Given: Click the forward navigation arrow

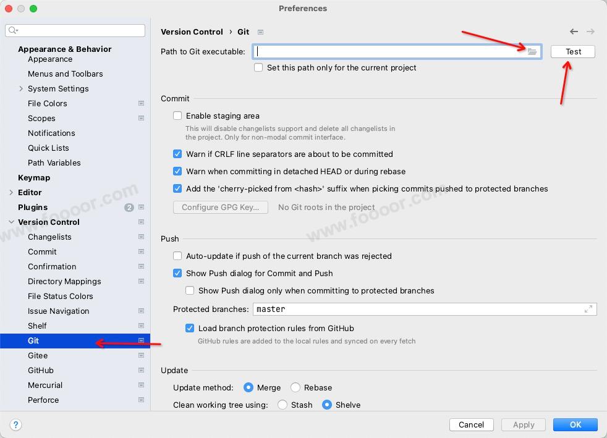Looking at the screenshot, I should [x=590, y=32].
